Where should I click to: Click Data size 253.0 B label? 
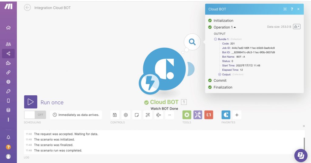pyautogui.click(x=279, y=27)
